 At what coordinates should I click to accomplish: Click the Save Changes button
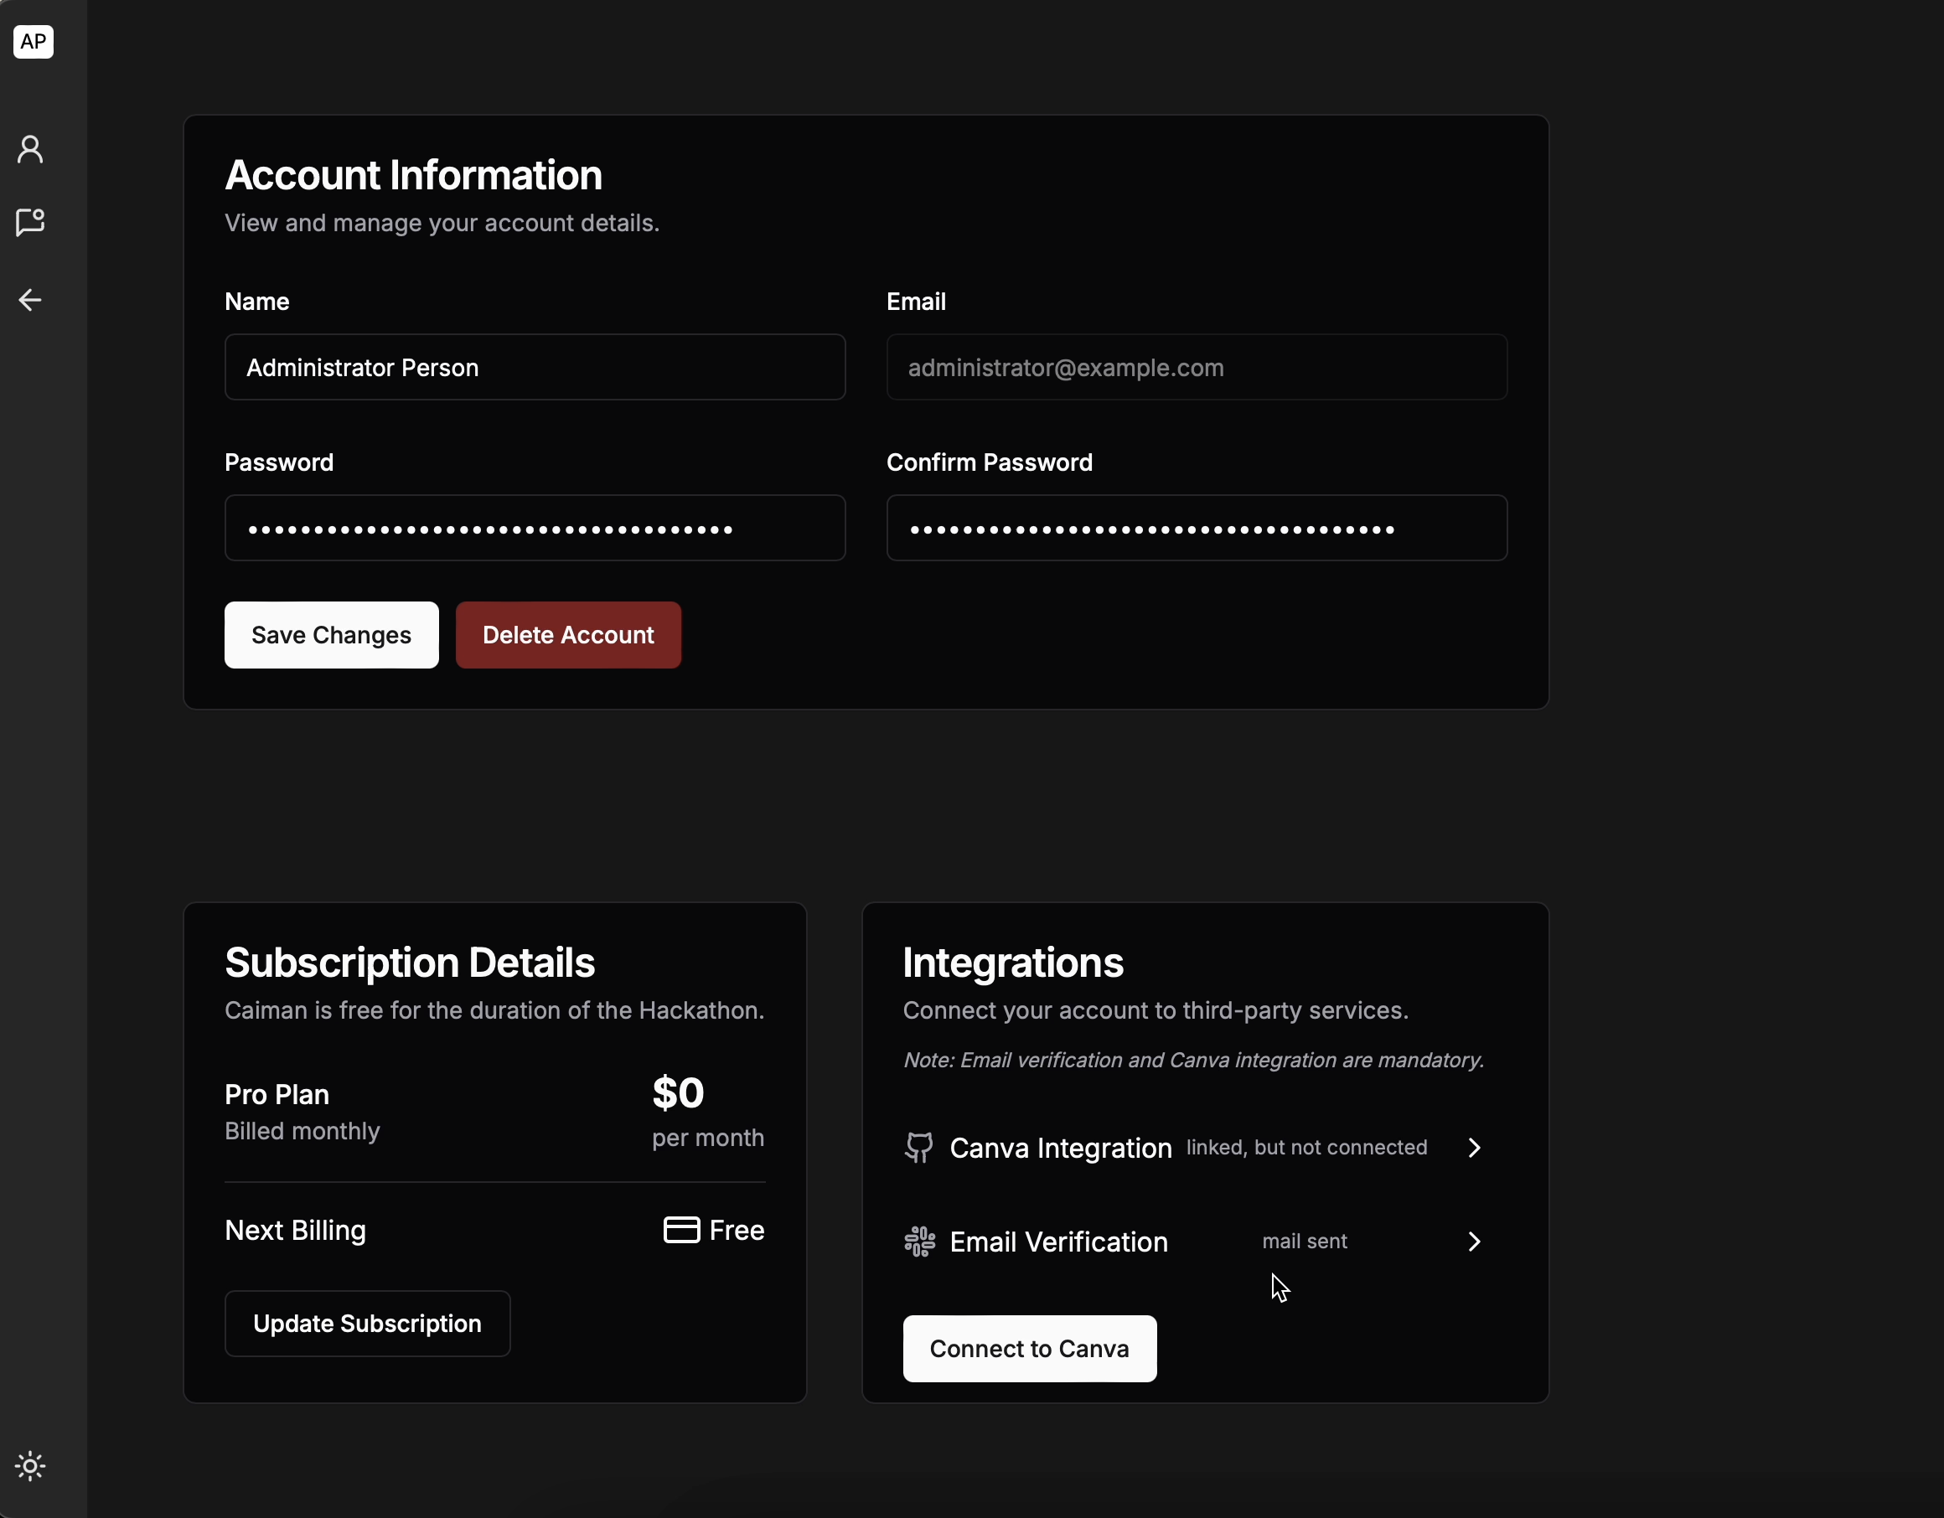331,635
